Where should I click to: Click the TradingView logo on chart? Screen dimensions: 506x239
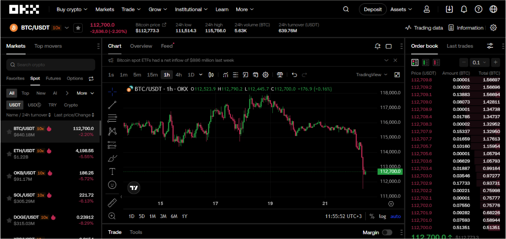[134, 188]
